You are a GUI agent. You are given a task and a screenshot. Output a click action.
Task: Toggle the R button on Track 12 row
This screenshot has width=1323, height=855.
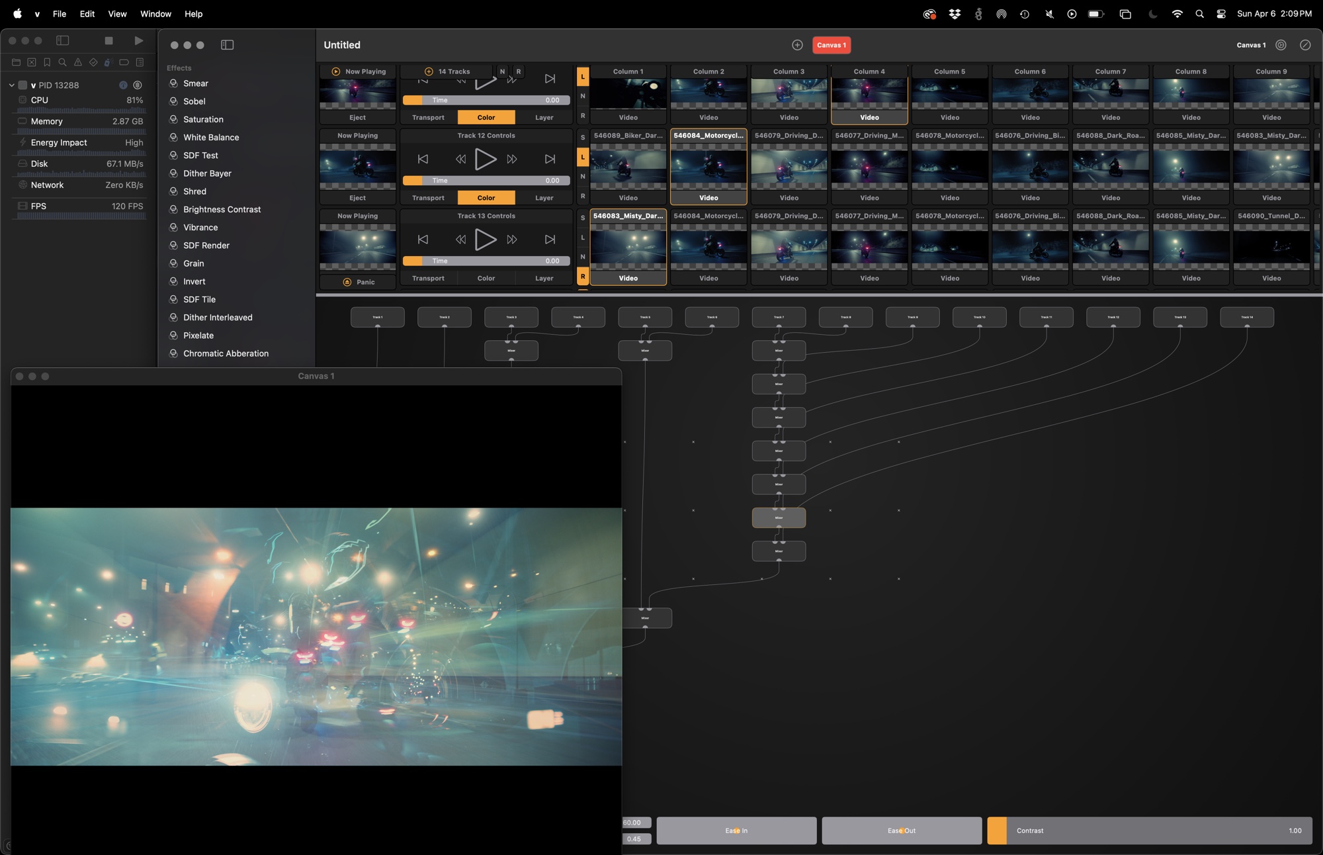click(583, 196)
